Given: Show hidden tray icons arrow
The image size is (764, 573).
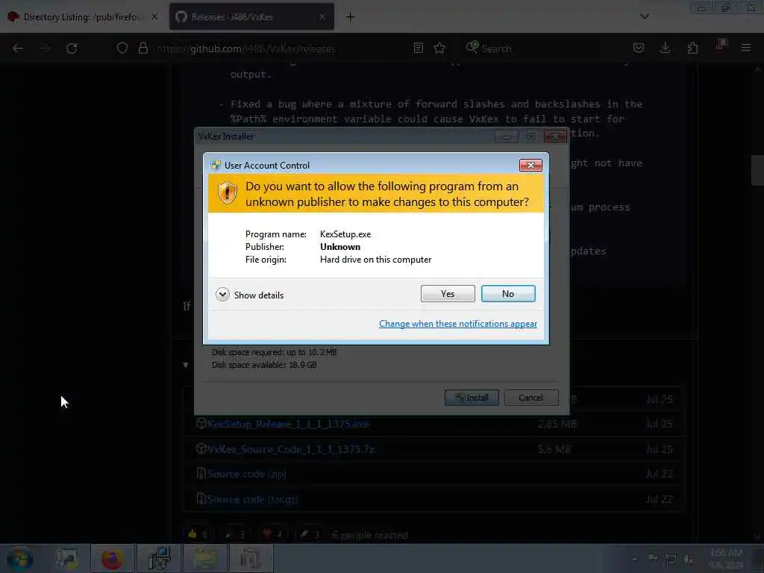Looking at the screenshot, I should pos(634,560).
